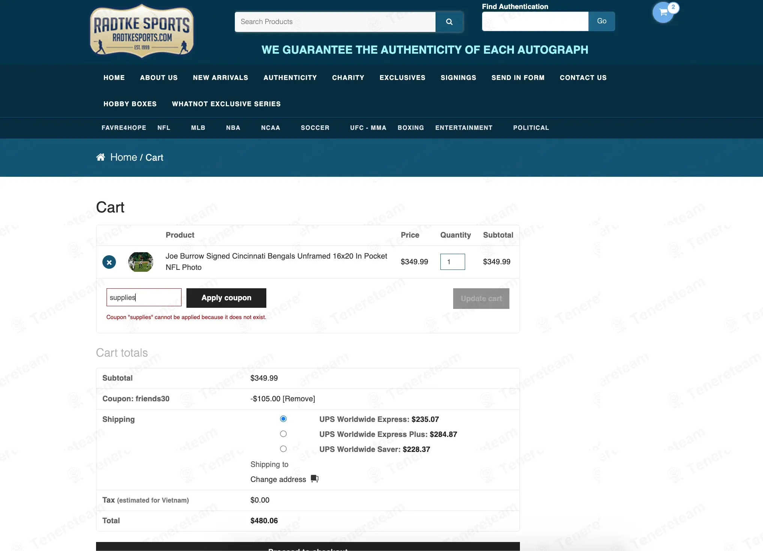The height and width of the screenshot is (551, 763).
Task: Click the Radtke Sports logo
Action: point(142,31)
